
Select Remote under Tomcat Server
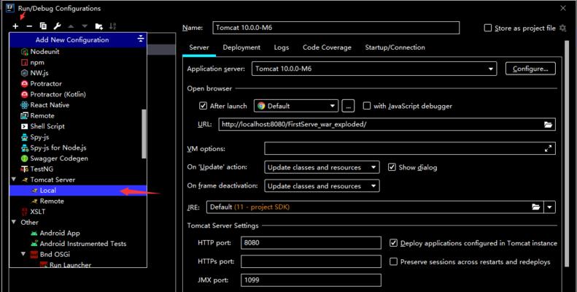pos(78,201)
